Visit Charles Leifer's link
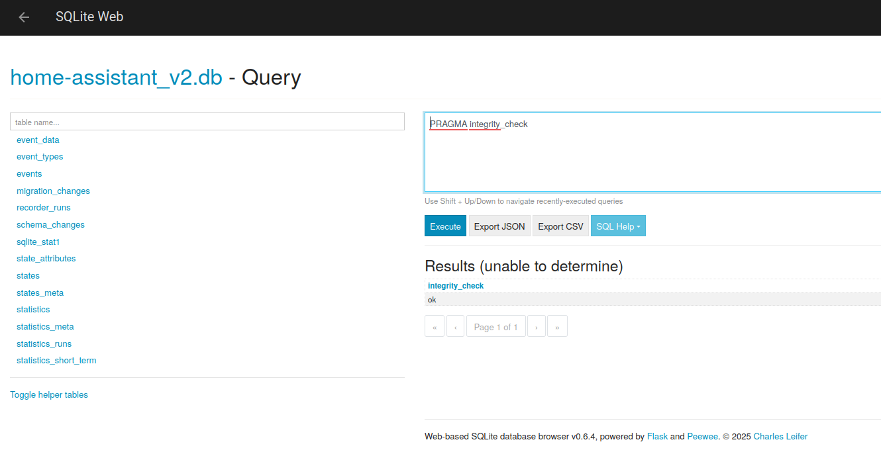This screenshot has height=452, width=881. [x=780, y=437]
